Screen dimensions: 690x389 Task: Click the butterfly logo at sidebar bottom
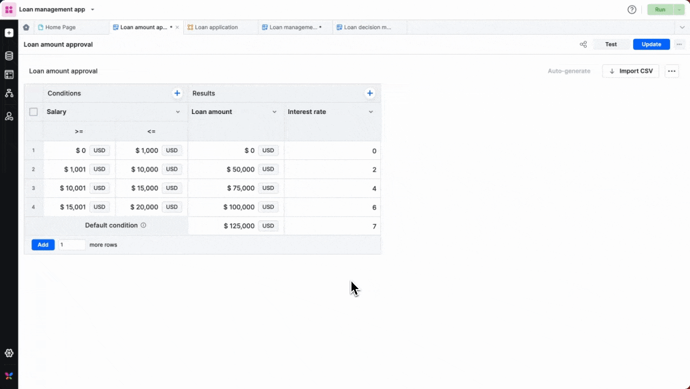pyautogui.click(x=9, y=375)
